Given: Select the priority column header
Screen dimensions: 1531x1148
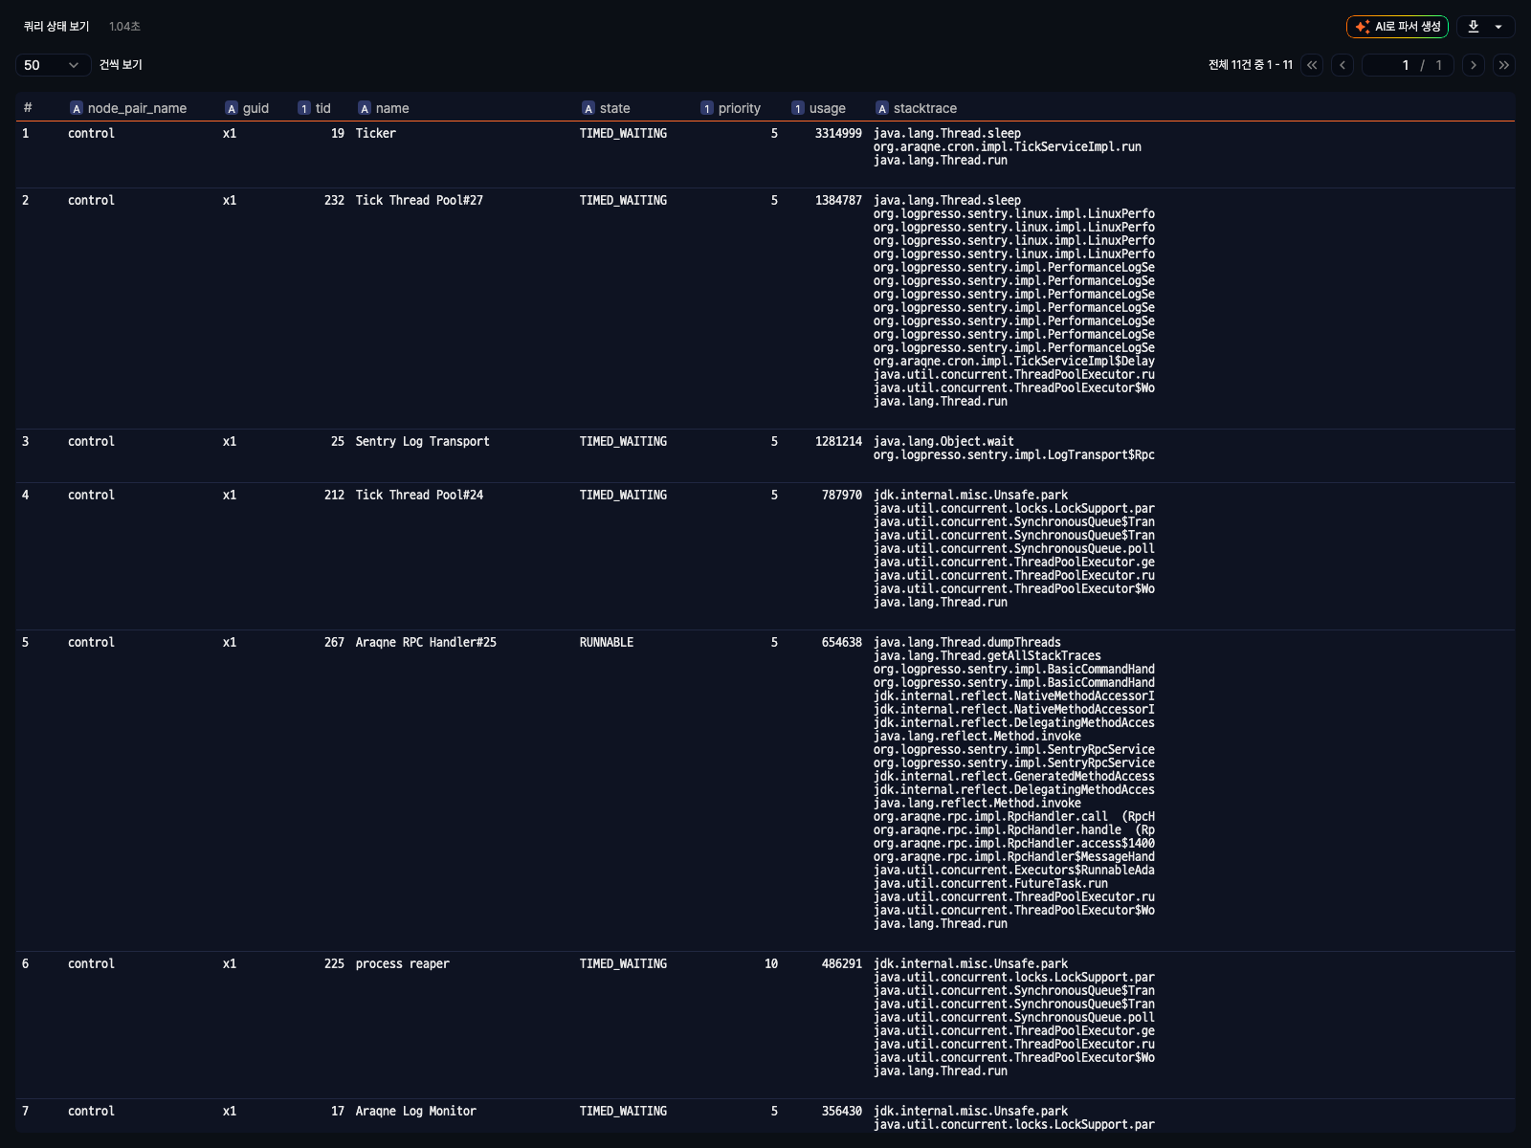Looking at the screenshot, I should click(739, 109).
